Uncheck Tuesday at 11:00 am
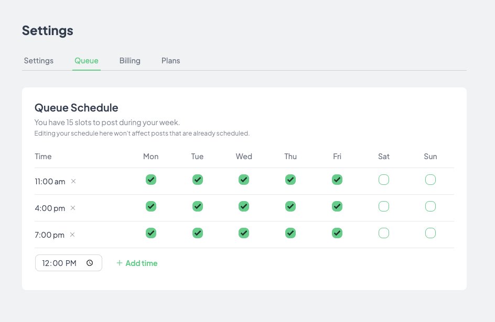Image resolution: width=495 pixels, height=322 pixels. coord(198,180)
